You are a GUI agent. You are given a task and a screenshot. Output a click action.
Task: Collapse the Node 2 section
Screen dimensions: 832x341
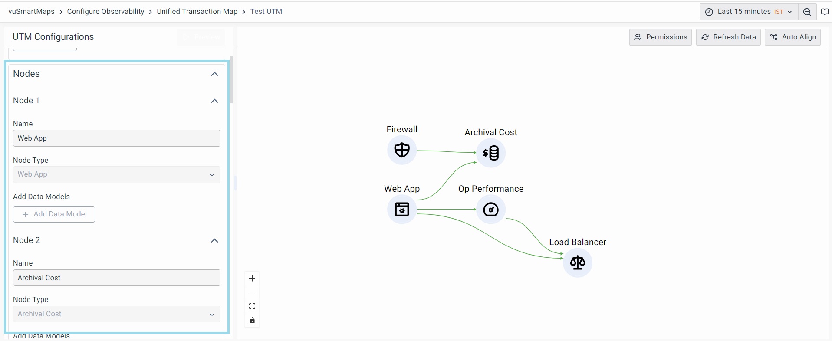coord(214,241)
